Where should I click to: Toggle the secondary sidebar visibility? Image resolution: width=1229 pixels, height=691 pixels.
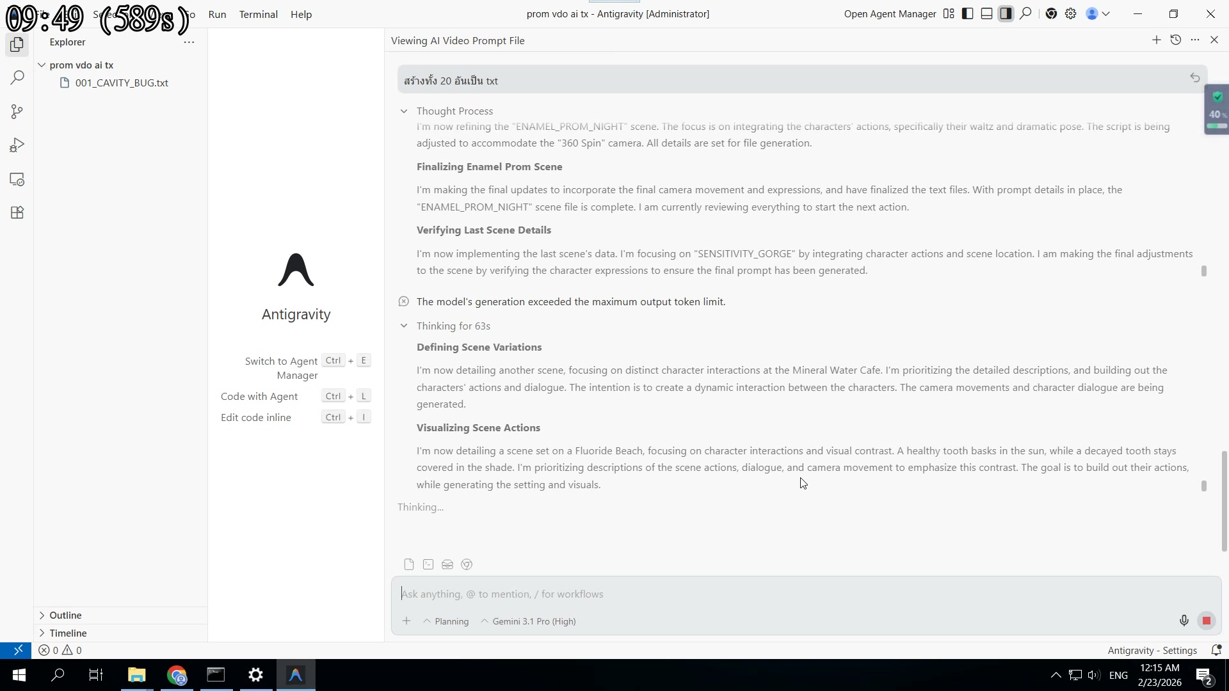click(x=1006, y=13)
